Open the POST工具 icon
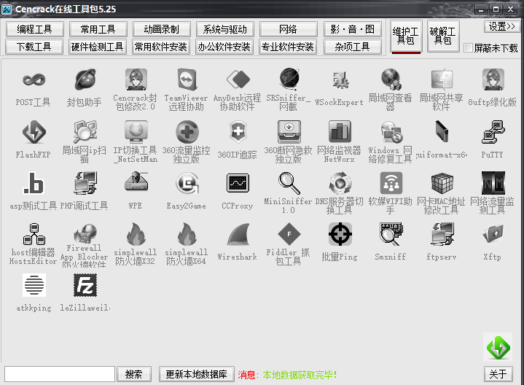Screen dimensions: 524x385 click(34, 80)
